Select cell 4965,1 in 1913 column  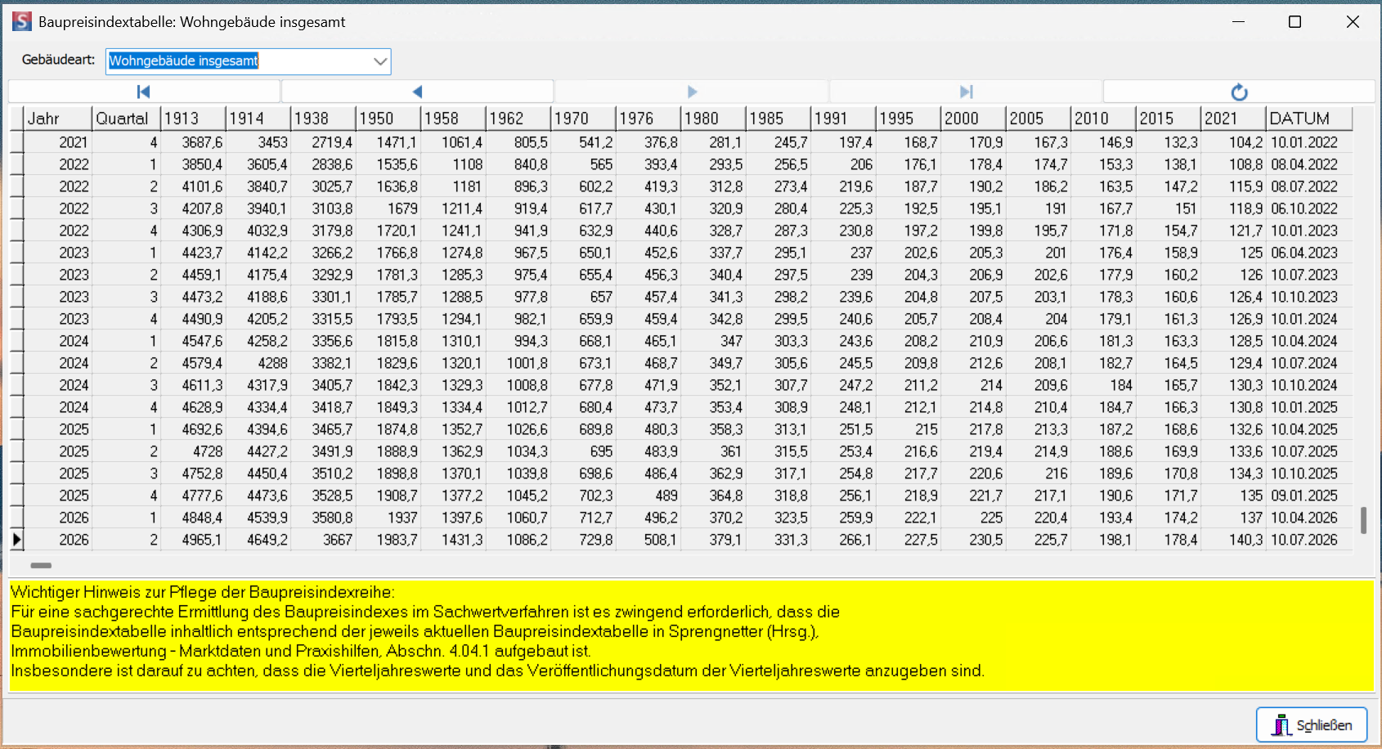(x=193, y=540)
